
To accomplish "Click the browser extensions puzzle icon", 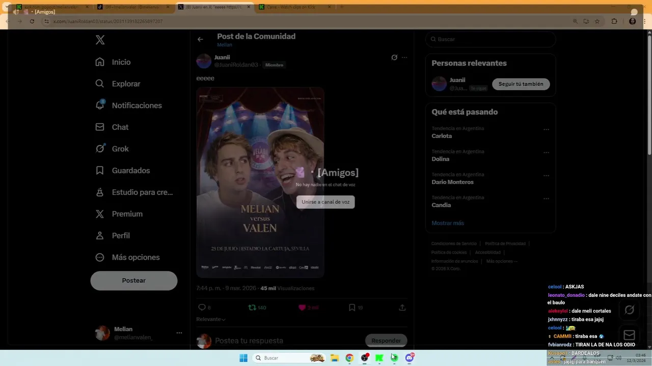I will 614,21.
